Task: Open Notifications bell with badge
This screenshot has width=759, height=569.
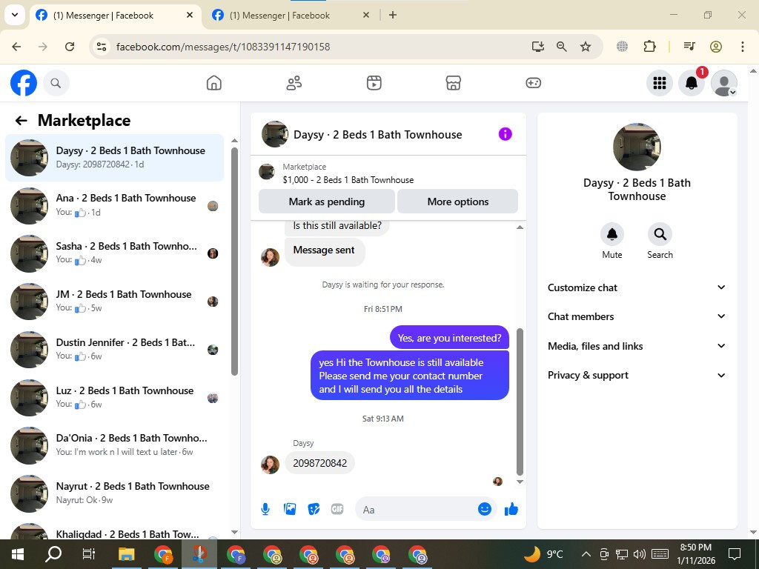Action: pyautogui.click(x=692, y=83)
